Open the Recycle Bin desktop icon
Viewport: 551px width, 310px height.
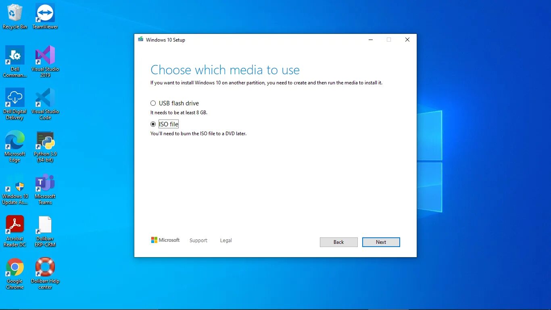pyautogui.click(x=15, y=17)
